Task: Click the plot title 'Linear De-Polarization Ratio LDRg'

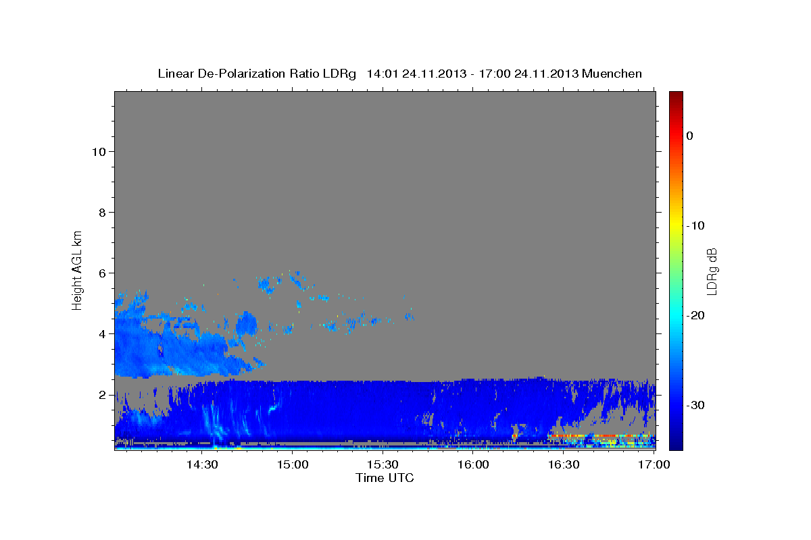Action: coord(257,74)
